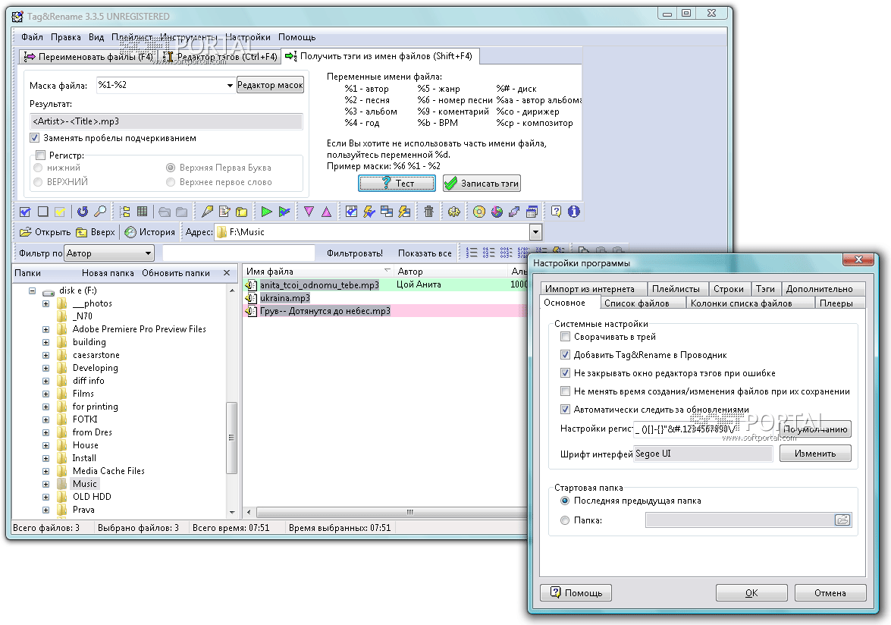Click the yellow CD disc icon
Image resolution: width=891 pixels, height=625 pixels.
coord(478,212)
